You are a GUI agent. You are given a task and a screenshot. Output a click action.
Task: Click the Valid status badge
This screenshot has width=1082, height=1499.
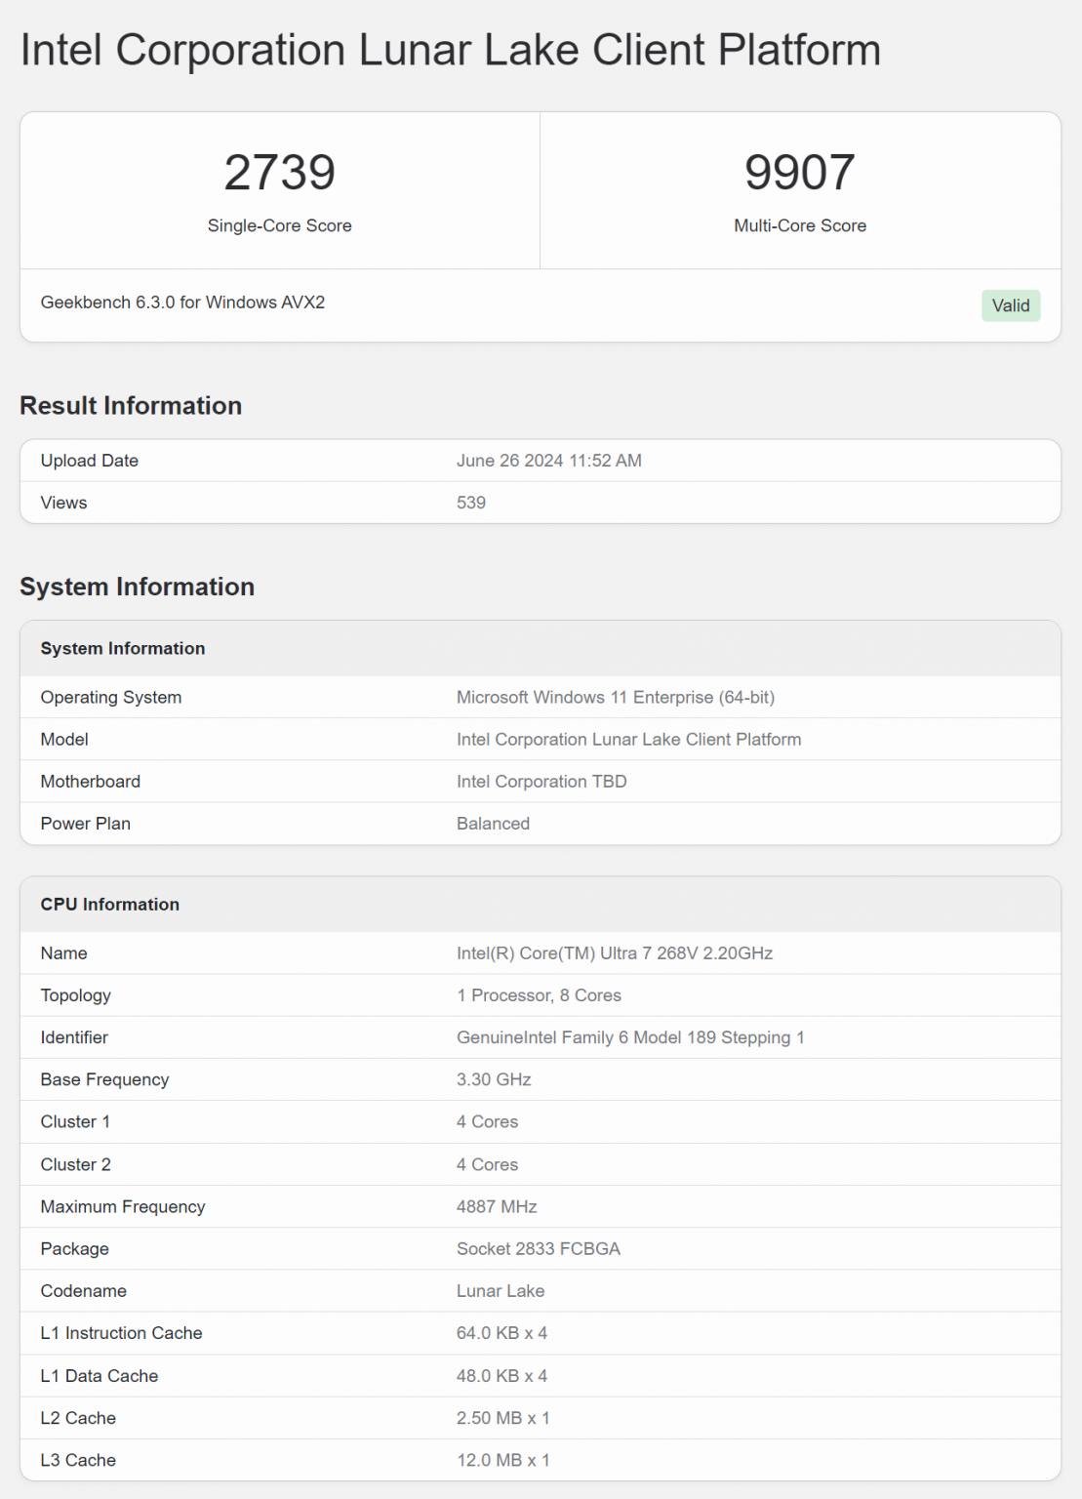click(1011, 305)
